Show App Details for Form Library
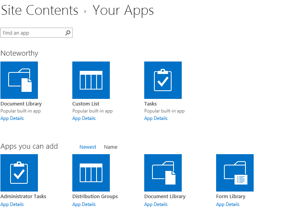290x218 pixels. pyautogui.click(x=227, y=204)
